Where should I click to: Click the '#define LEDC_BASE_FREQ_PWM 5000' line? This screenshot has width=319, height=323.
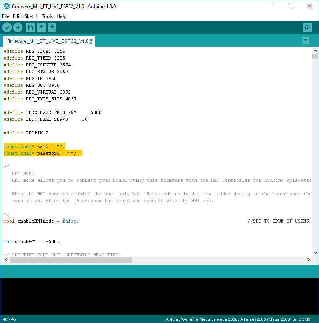tap(52, 112)
